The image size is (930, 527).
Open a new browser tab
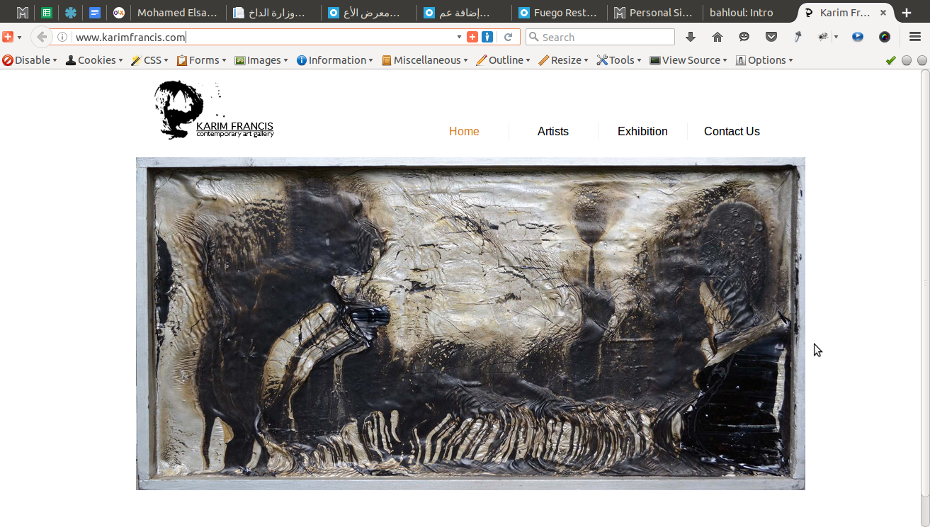[907, 13]
